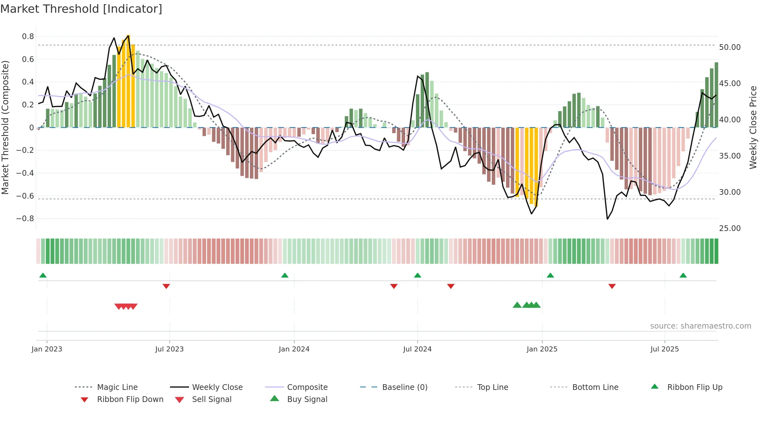Click the 0.2 left axis label
This screenshot has width=762, height=429.
pos(28,105)
